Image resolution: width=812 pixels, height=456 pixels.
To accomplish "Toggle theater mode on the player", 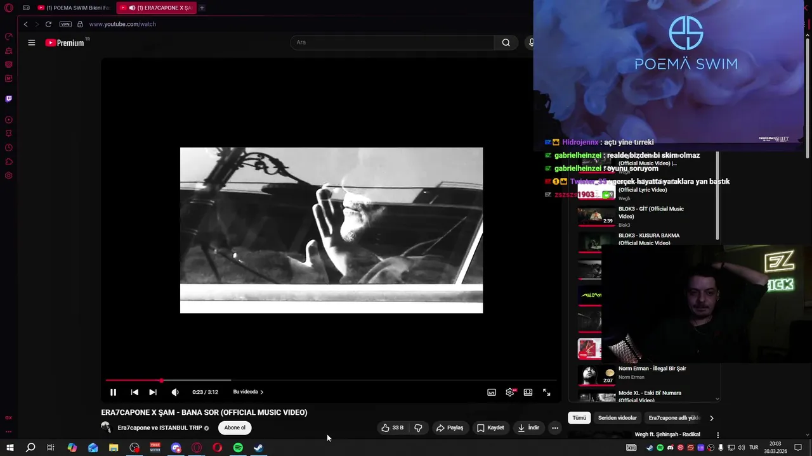I will point(528,392).
